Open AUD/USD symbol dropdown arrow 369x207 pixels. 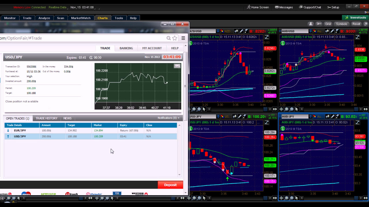click(x=310, y=31)
